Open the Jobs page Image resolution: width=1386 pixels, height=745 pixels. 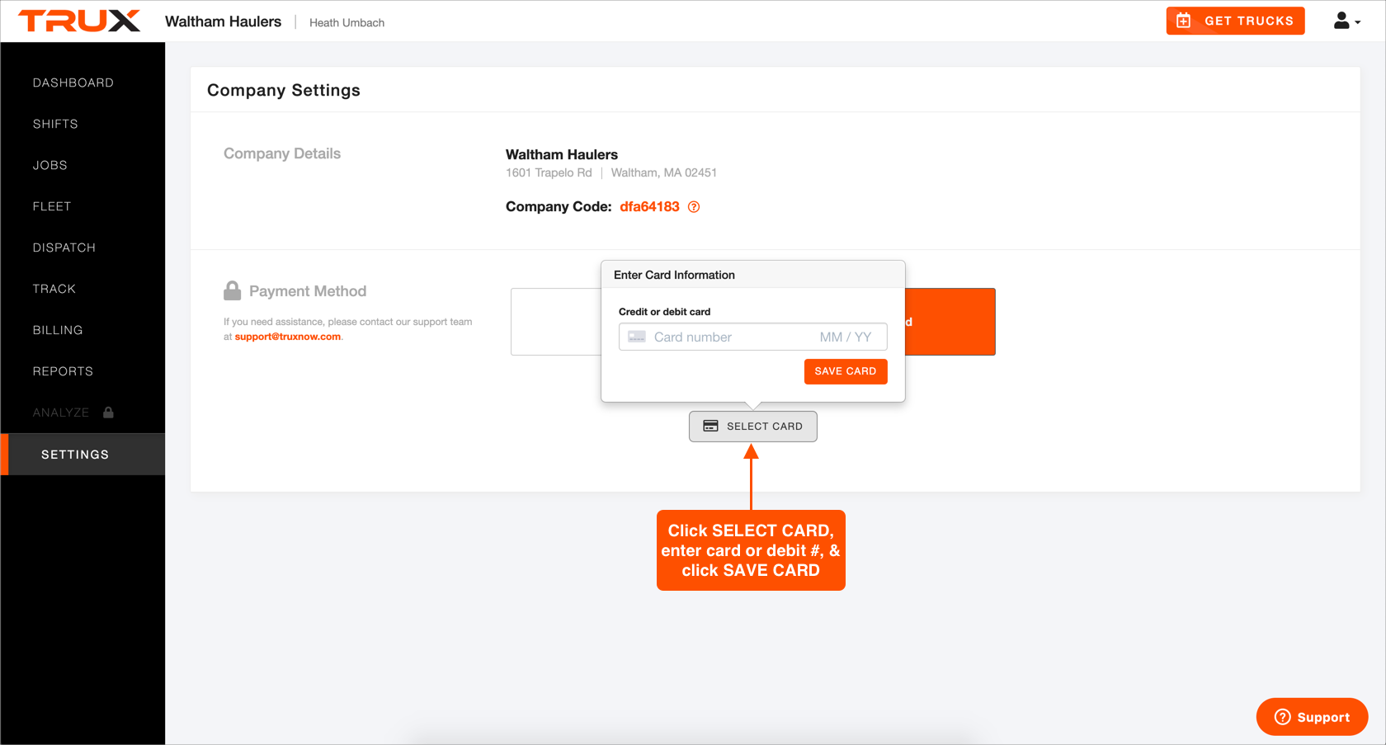point(50,165)
